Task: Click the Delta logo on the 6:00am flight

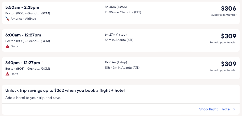Action: 7,46
